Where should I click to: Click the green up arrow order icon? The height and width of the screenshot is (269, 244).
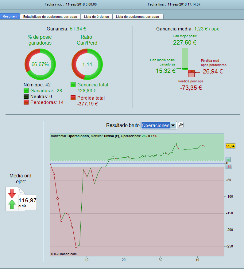[12, 204]
